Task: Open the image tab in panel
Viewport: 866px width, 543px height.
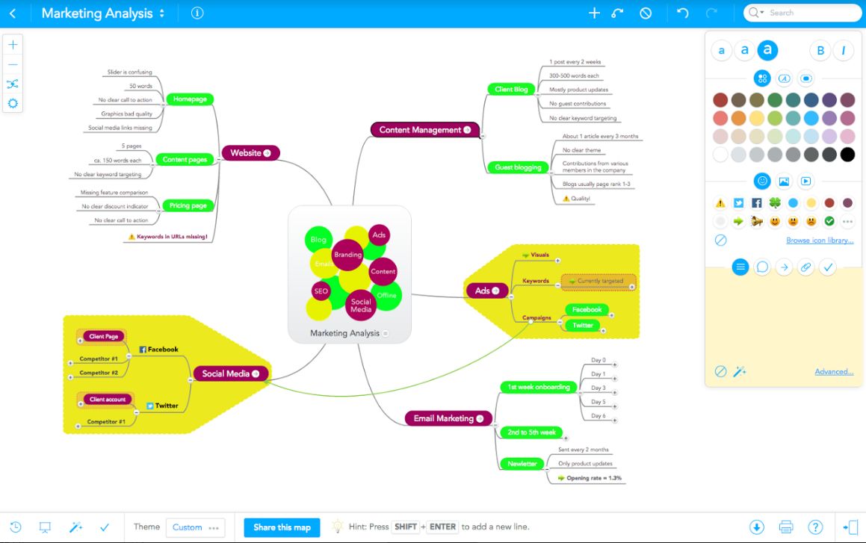Action: 784,181
